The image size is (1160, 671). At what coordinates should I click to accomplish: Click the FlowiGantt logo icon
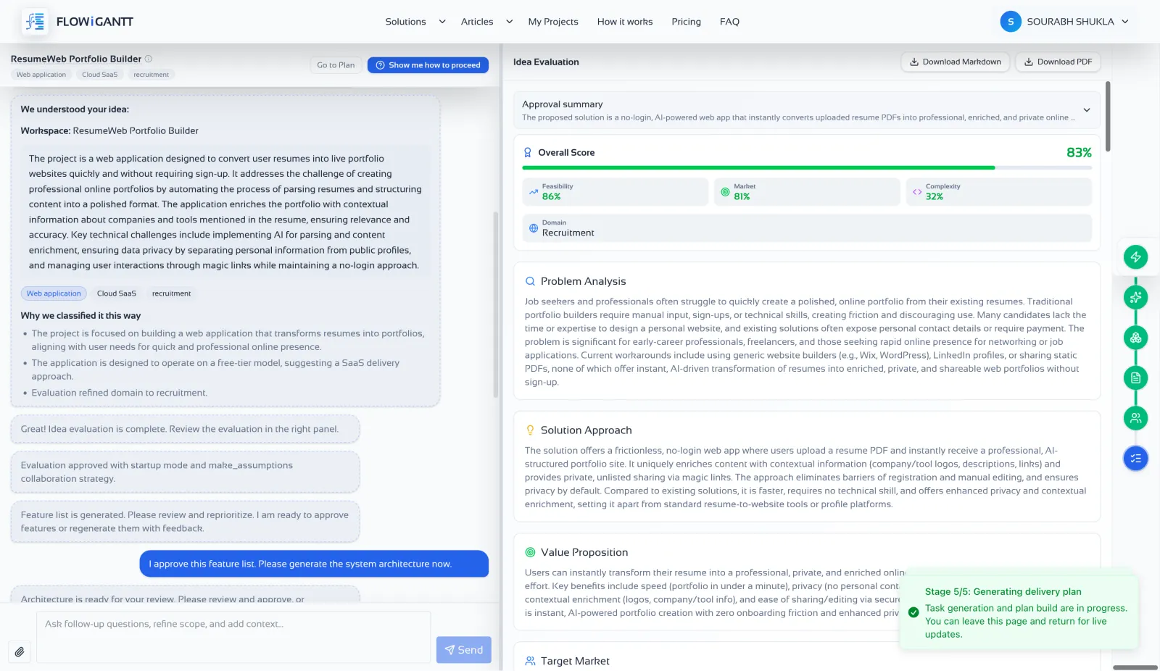pos(35,22)
